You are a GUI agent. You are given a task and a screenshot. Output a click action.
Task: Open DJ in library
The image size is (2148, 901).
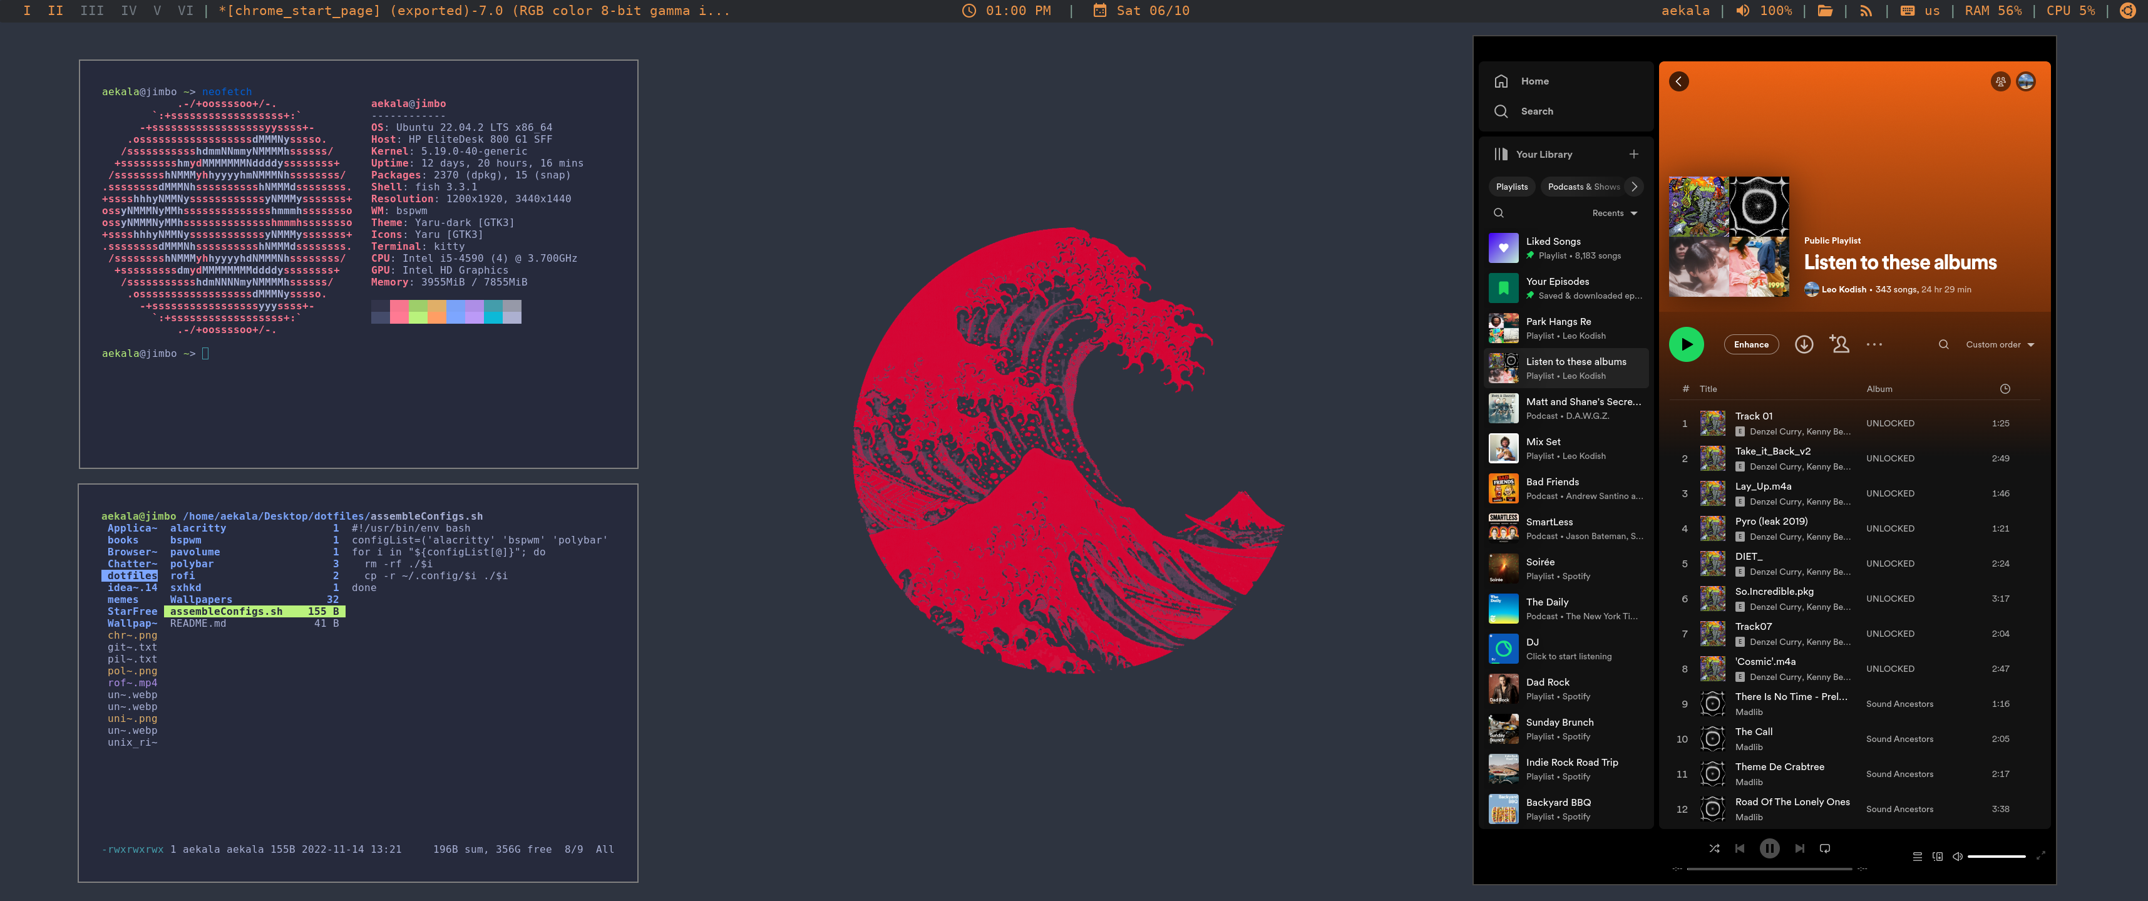coord(1566,648)
